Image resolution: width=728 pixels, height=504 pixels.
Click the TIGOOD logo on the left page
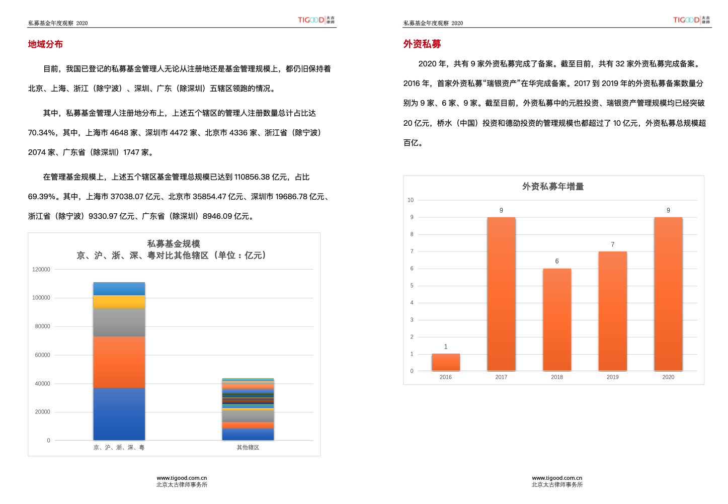315,20
